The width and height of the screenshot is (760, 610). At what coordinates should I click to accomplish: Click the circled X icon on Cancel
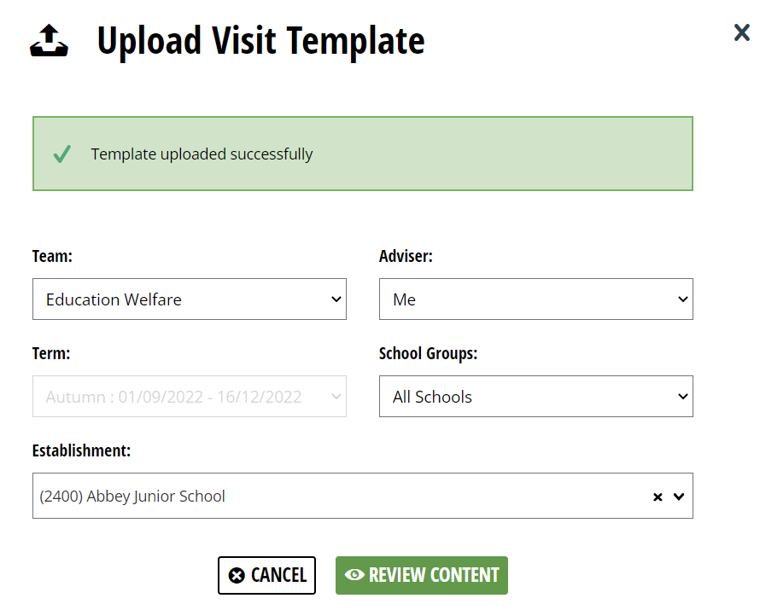pyautogui.click(x=237, y=576)
